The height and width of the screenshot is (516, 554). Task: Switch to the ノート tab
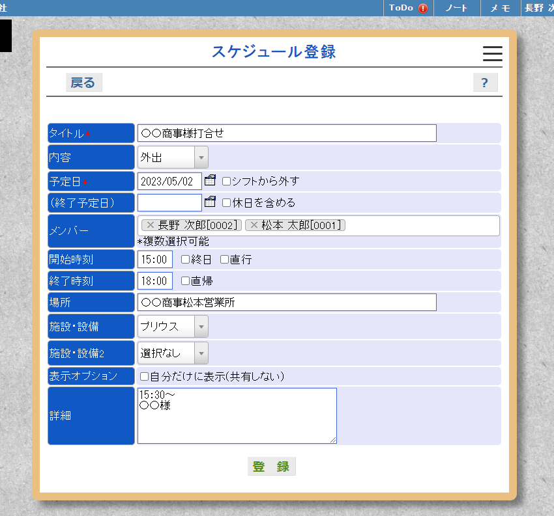457,8
